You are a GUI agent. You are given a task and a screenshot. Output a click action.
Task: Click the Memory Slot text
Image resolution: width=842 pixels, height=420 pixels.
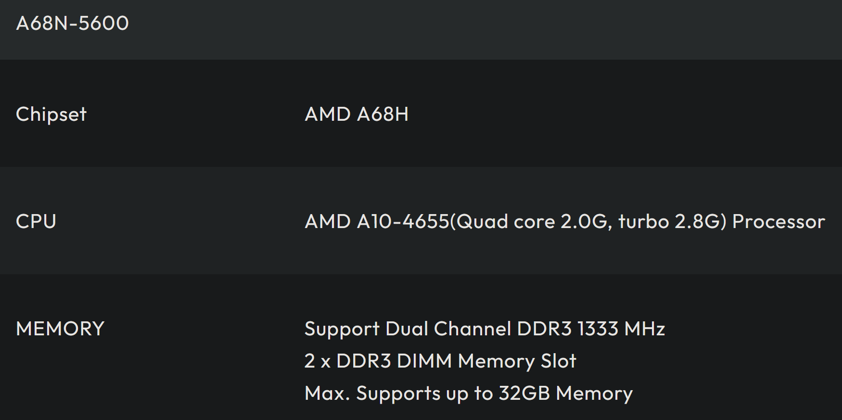pos(517,361)
